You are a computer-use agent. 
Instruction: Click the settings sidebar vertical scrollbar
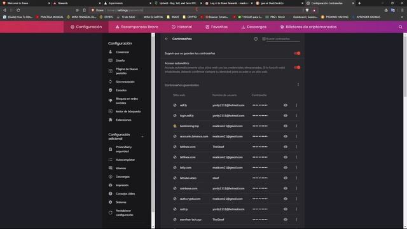tap(153, 125)
